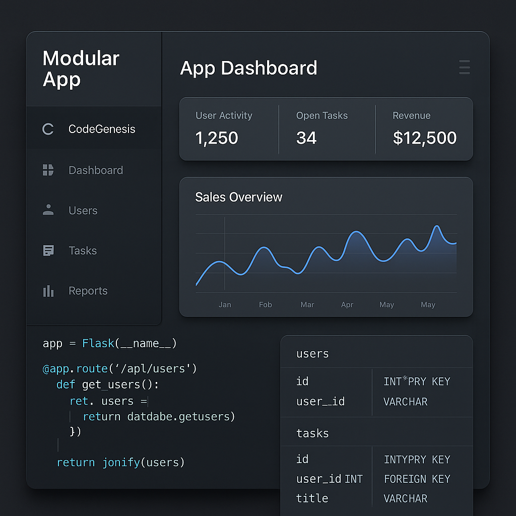Click the def get_users(): line
The width and height of the screenshot is (516, 516).
[x=107, y=384]
